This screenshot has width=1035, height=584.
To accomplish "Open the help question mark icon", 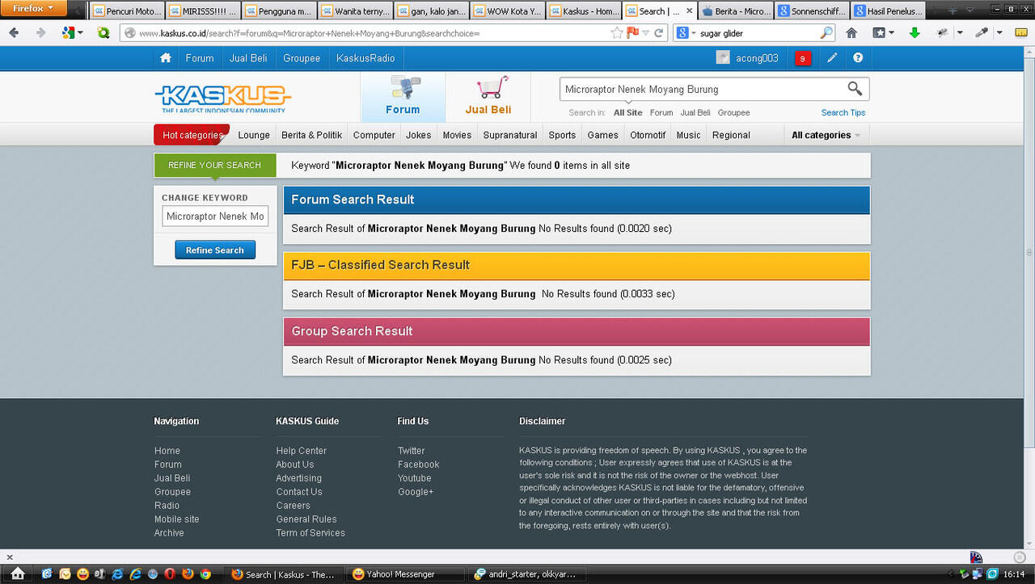I will click(x=858, y=58).
